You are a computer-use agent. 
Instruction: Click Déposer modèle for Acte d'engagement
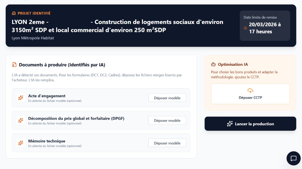pyautogui.click(x=167, y=98)
